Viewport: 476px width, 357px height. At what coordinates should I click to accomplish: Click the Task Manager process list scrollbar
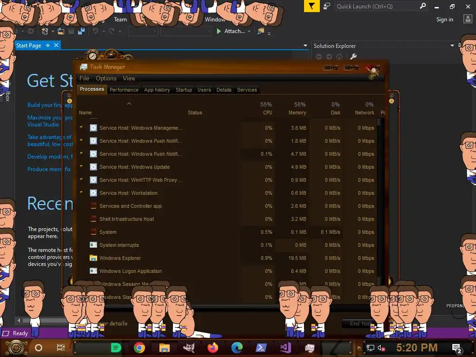[x=379, y=200]
